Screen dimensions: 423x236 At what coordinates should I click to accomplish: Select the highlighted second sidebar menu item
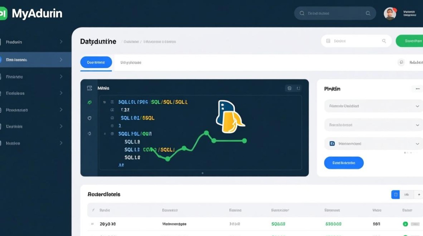tap(31, 59)
